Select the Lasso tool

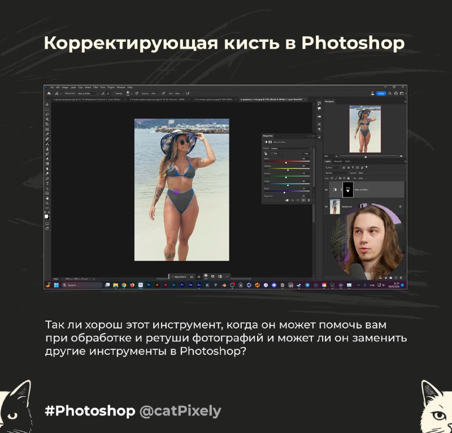[x=47, y=114]
